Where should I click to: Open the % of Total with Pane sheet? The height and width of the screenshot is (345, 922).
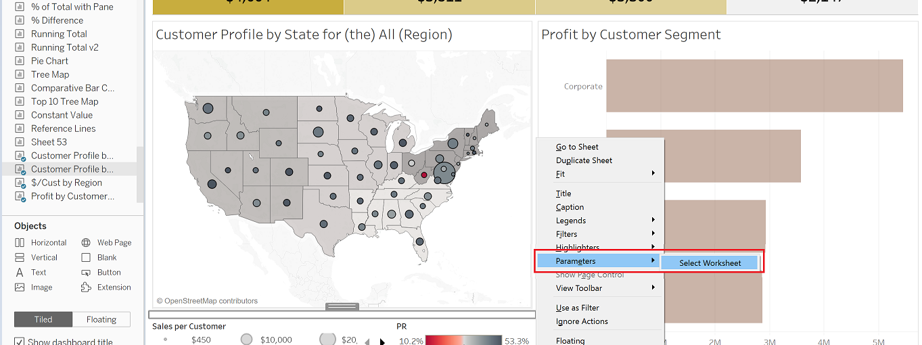coord(72,7)
